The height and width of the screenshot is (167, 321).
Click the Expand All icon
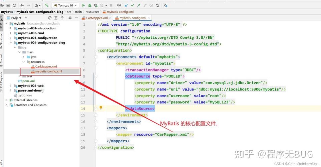coord(56,18)
